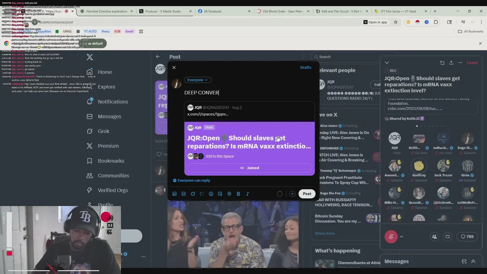Screen dimensions: 487x274
Task: Tag a location on the post
Action: coord(229,194)
